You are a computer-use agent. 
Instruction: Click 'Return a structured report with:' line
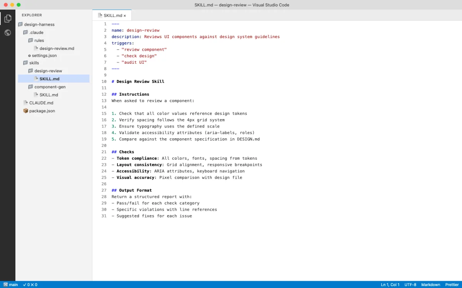click(x=152, y=197)
